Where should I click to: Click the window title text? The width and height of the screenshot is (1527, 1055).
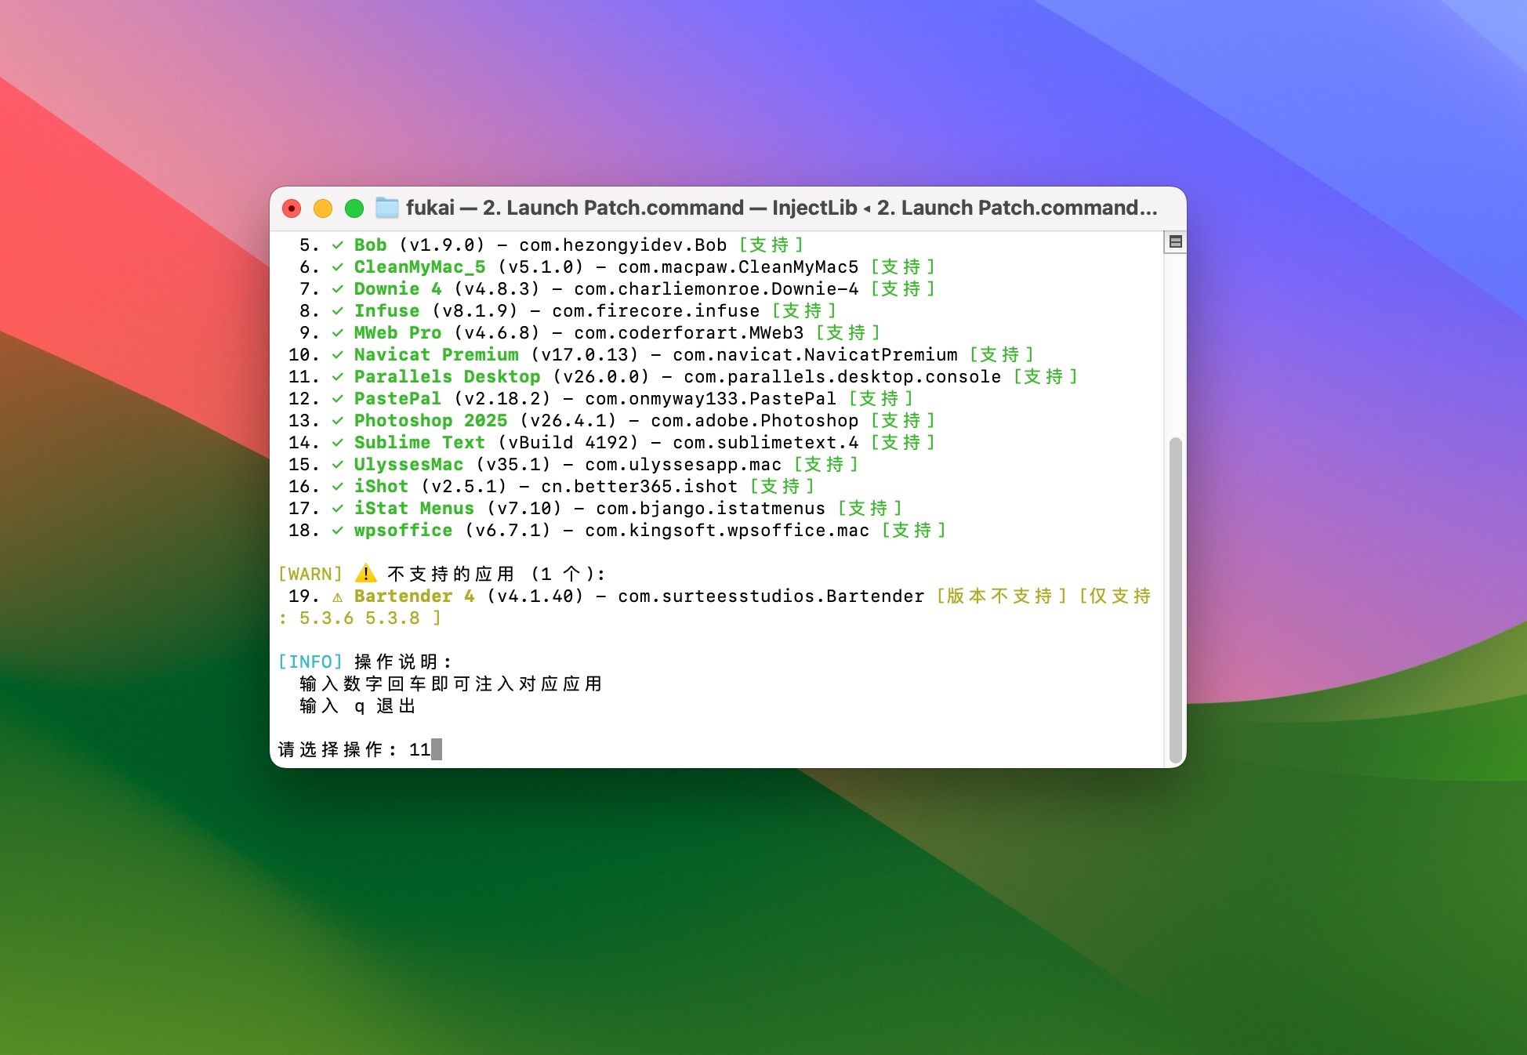(x=781, y=208)
